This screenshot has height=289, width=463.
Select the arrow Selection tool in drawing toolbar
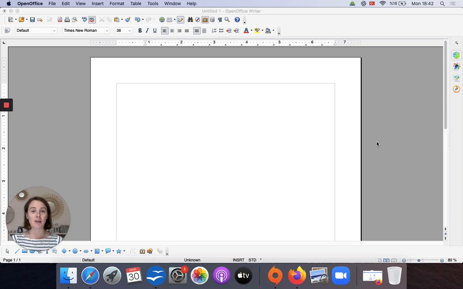tap(7, 251)
